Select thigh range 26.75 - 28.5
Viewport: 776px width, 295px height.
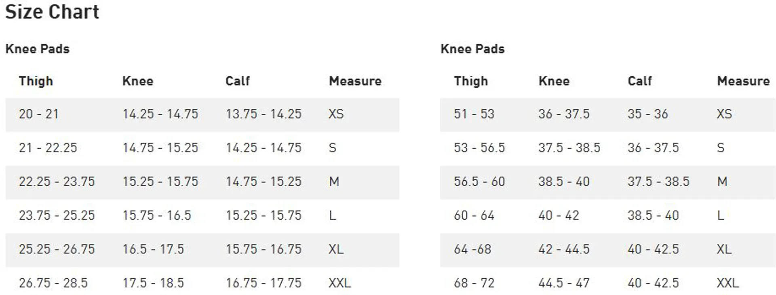tap(53, 283)
